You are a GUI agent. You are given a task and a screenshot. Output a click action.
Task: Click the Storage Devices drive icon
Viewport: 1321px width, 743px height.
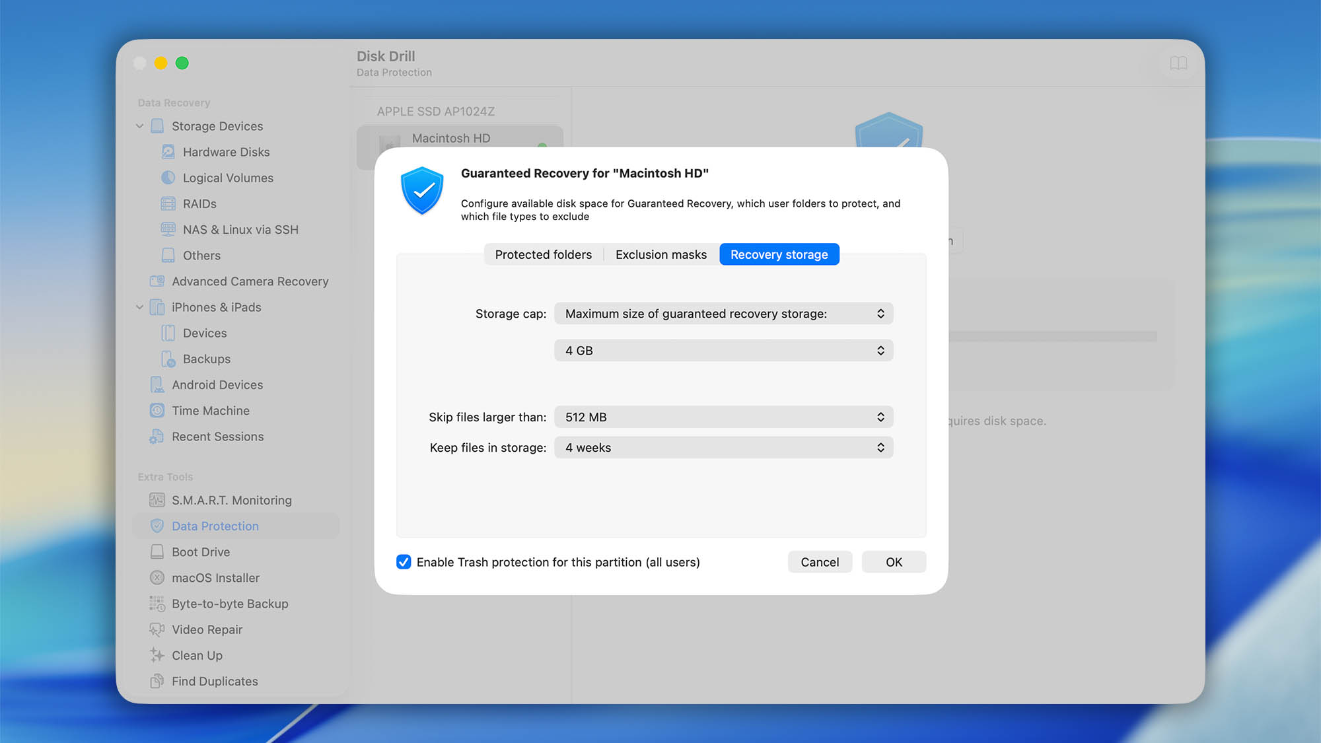(x=157, y=126)
